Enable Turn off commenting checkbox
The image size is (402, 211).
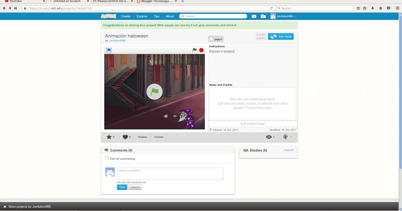[107, 158]
